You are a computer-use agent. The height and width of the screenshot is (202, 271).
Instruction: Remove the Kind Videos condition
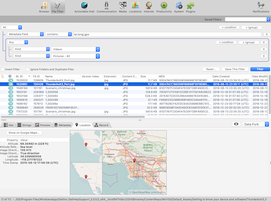264,49
